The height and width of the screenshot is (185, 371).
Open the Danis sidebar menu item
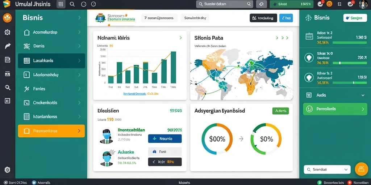51,46
